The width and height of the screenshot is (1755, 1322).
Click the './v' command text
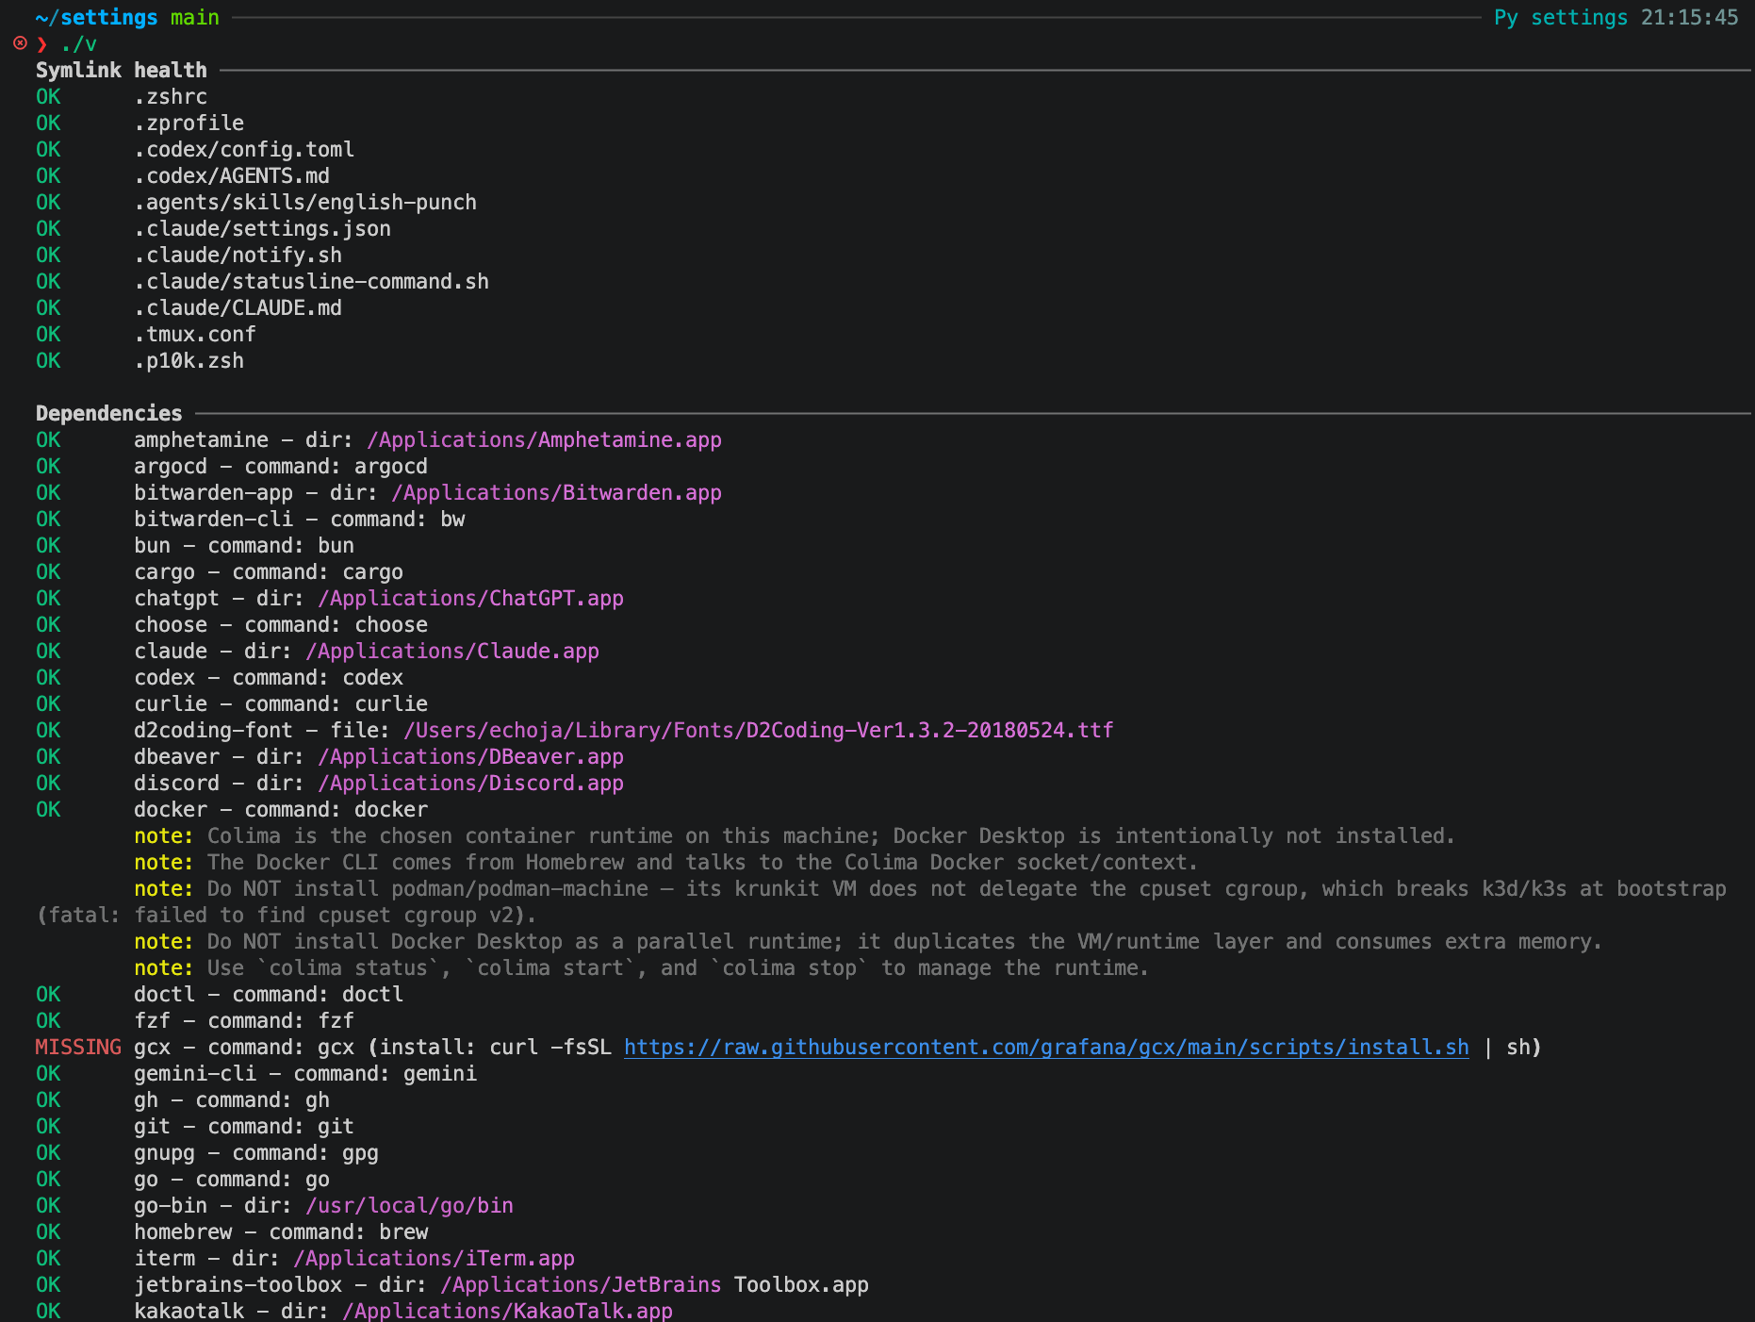click(78, 44)
